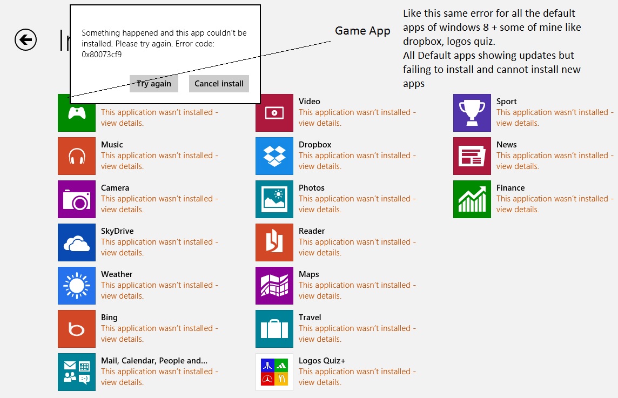Image resolution: width=618 pixels, height=398 pixels.
Task: View details for Dropbox install failure
Action: pyautogui.click(x=357, y=161)
